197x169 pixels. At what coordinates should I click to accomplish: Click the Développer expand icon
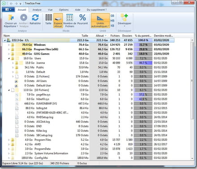coord(124,17)
